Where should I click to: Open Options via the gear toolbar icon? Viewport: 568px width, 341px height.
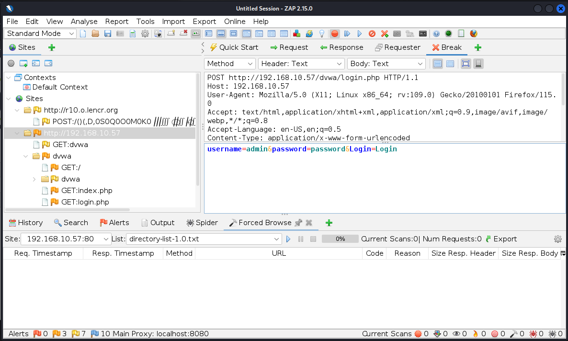[x=145, y=34]
